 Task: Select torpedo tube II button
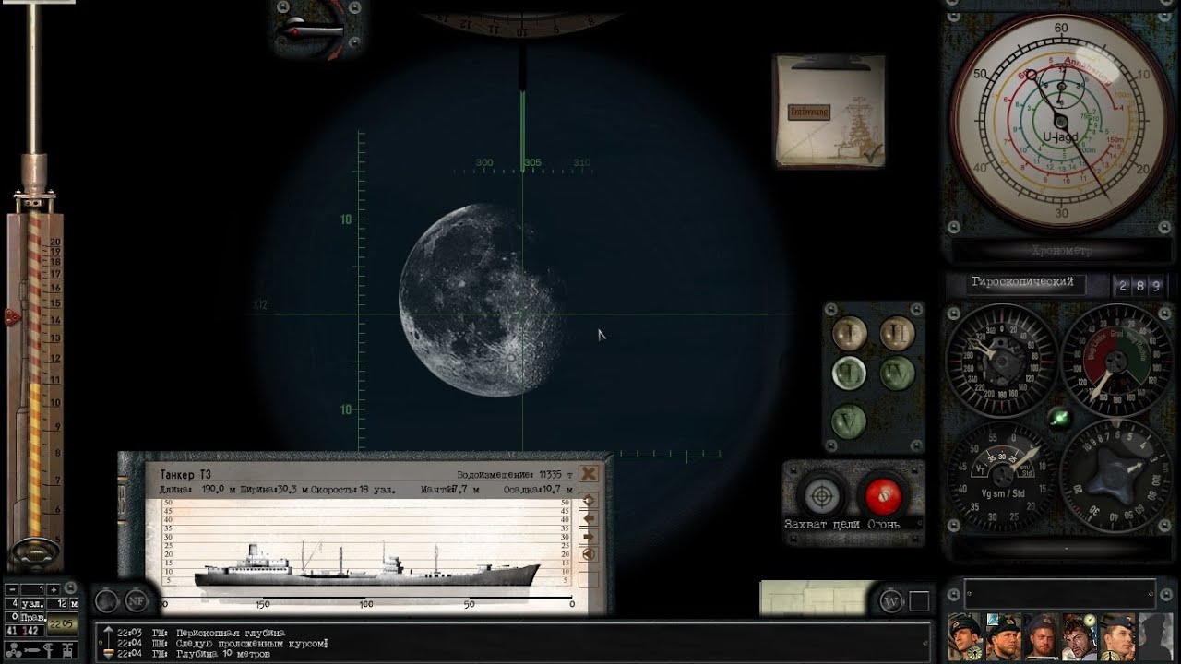897,332
